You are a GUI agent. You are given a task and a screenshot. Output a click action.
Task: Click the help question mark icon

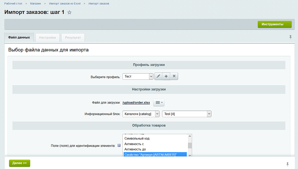click(119, 146)
